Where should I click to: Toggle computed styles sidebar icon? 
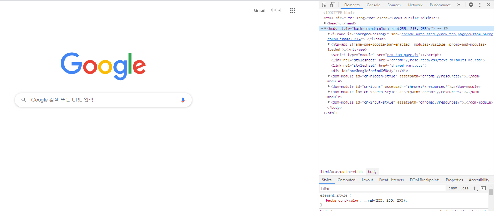[483, 188]
